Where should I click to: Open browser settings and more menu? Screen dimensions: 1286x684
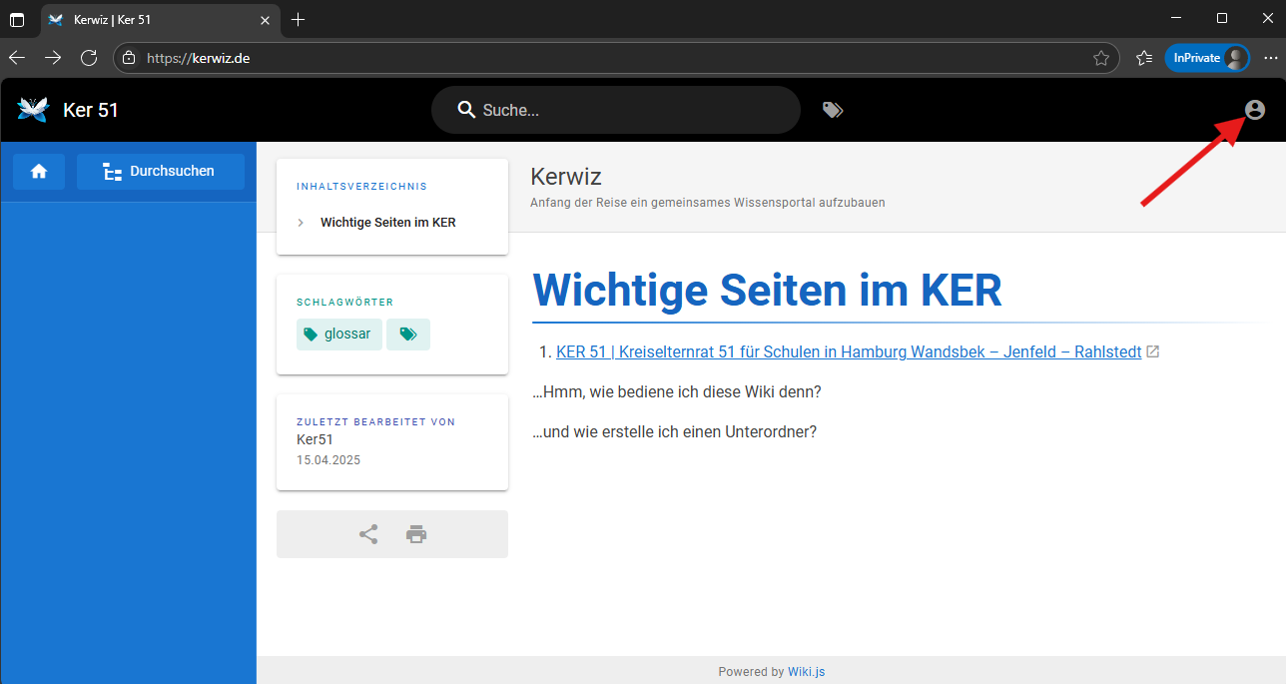click(x=1270, y=58)
